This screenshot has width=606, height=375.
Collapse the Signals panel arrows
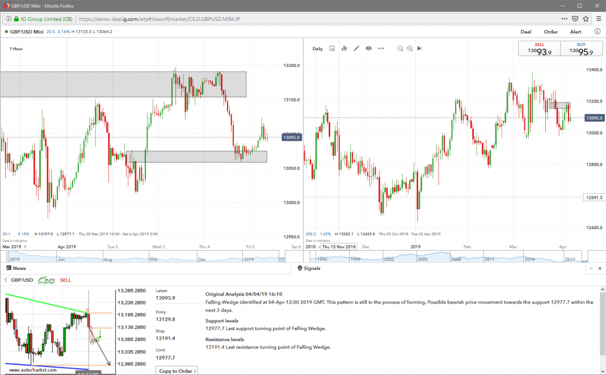point(591,268)
